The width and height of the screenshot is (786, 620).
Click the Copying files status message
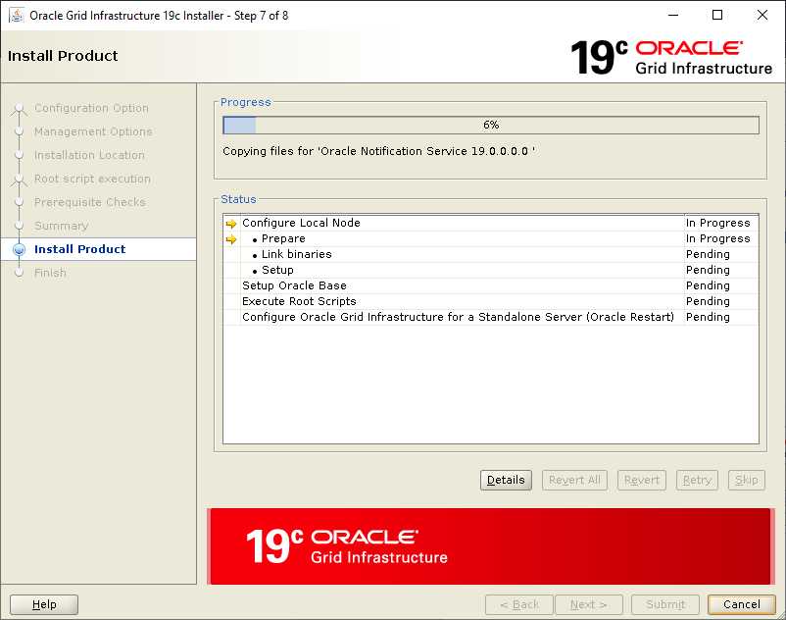(378, 151)
